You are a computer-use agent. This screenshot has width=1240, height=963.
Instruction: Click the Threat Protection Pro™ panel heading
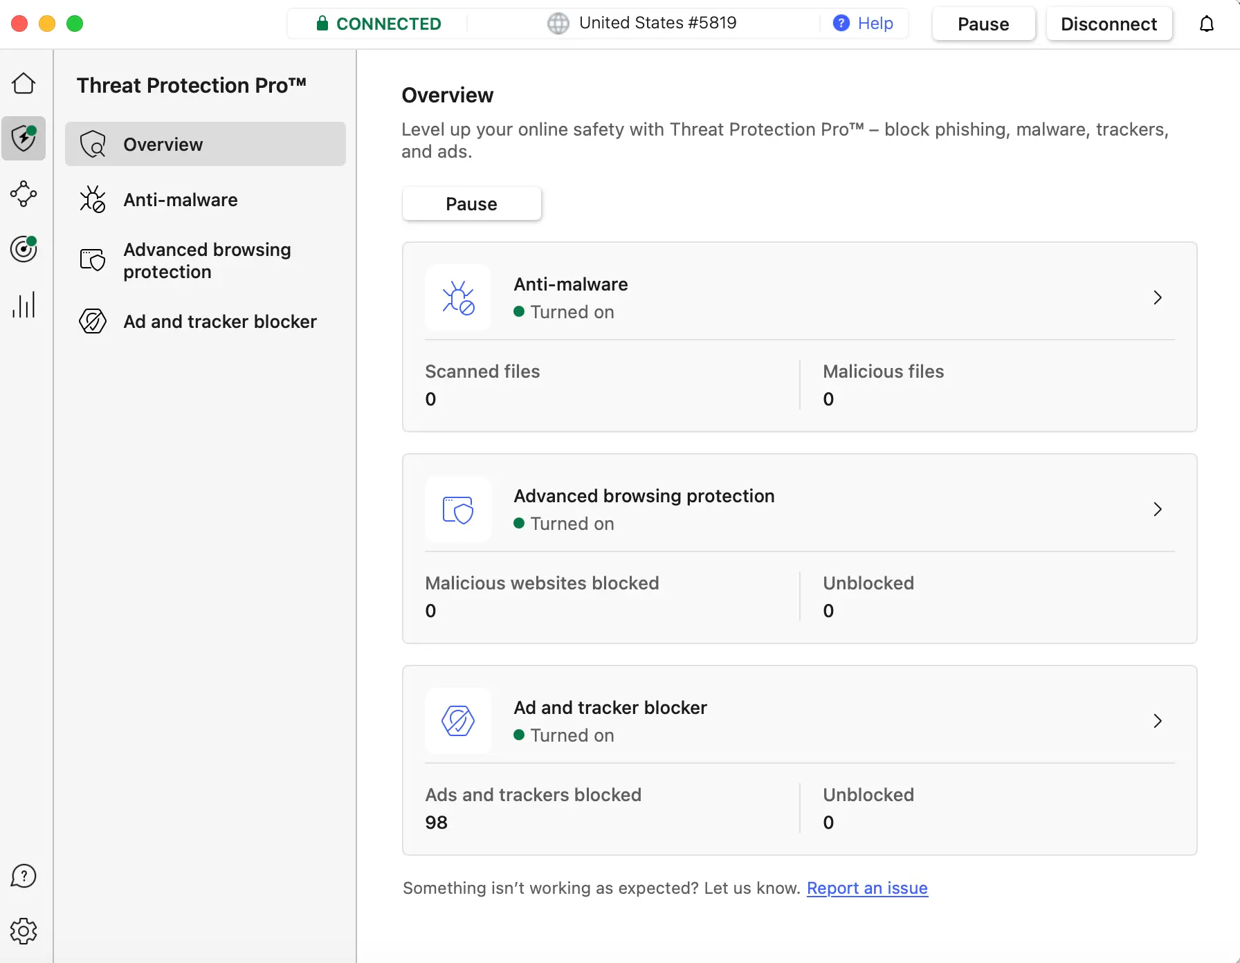(x=192, y=85)
